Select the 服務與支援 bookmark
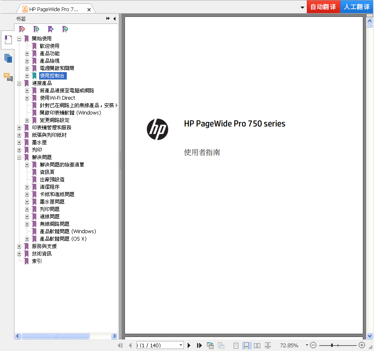 44,246
